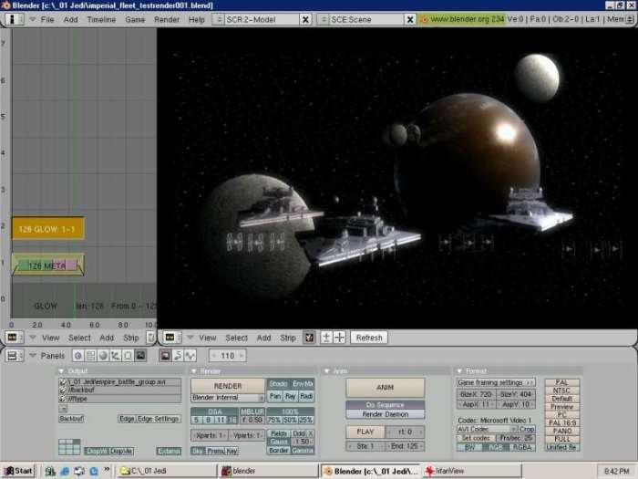The height and width of the screenshot is (479, 638).
Task: Select the Sound block sub-context icon
Action: [x=190, y=356]
